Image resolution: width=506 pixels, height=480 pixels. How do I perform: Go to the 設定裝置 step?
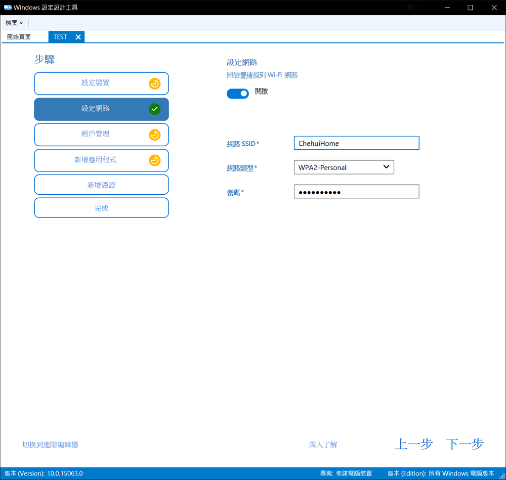pos(101,83)
